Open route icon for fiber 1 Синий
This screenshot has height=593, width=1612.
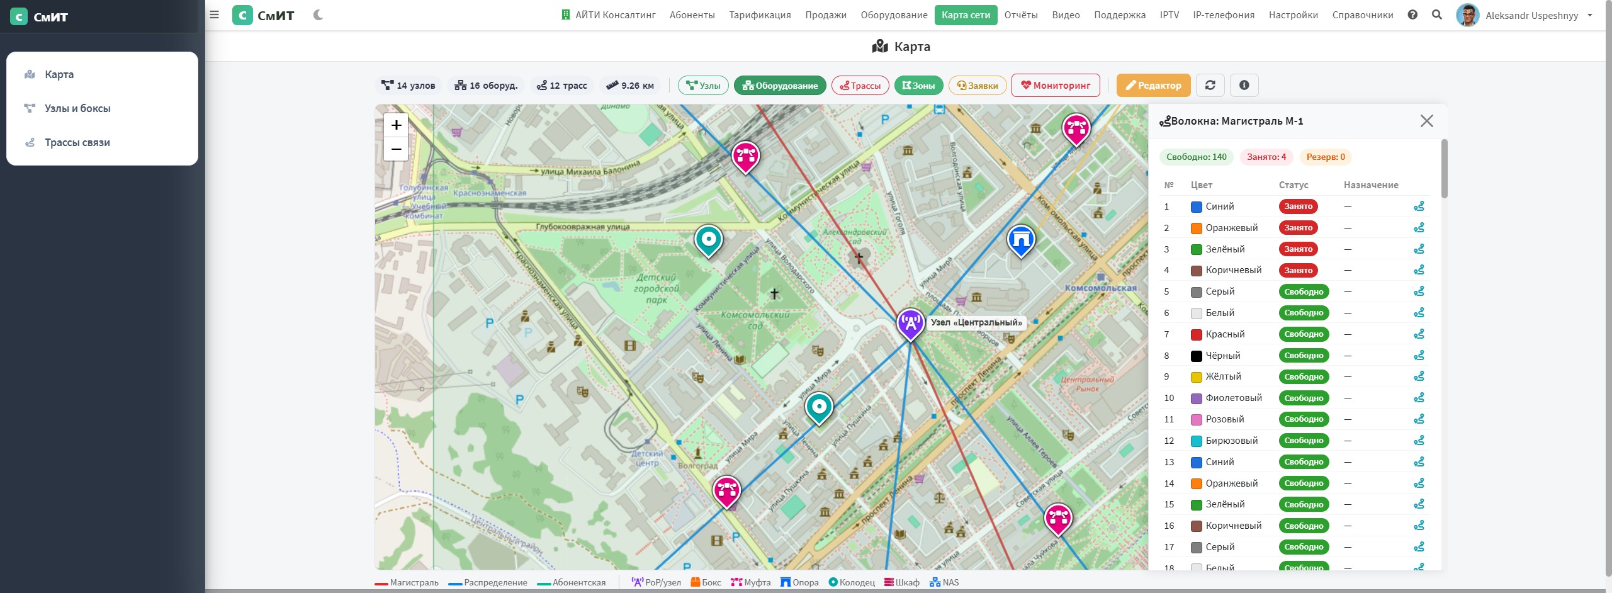click(x=1419, y=206)
